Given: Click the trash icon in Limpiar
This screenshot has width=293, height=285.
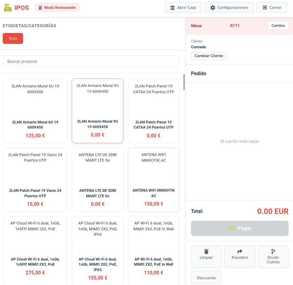Looking at the screenshot, I should pos(206,252).
